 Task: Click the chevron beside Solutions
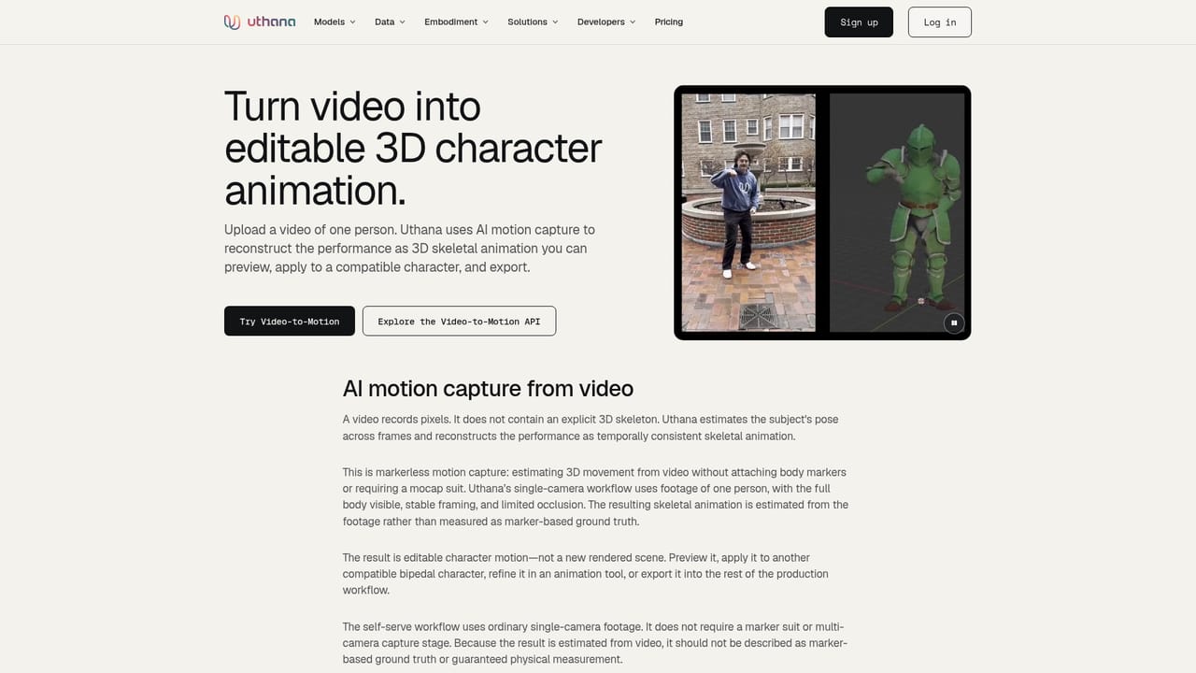555,21
